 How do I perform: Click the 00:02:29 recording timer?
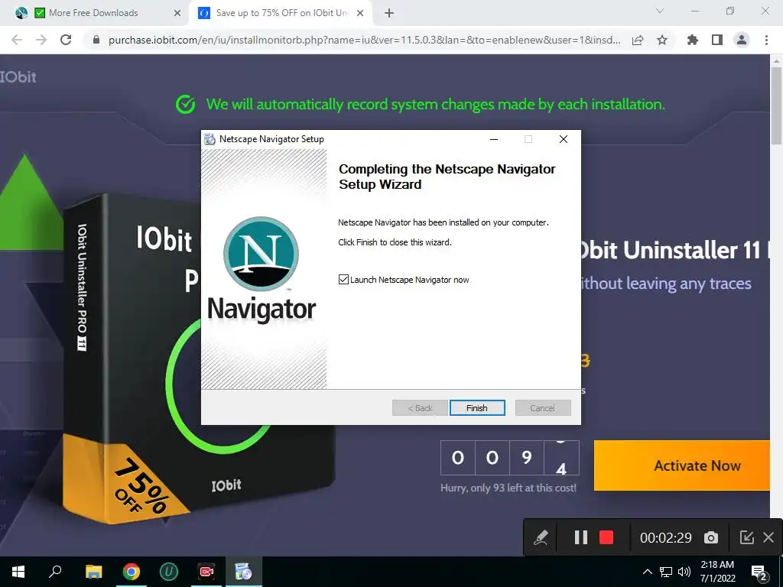pos(666,537)
